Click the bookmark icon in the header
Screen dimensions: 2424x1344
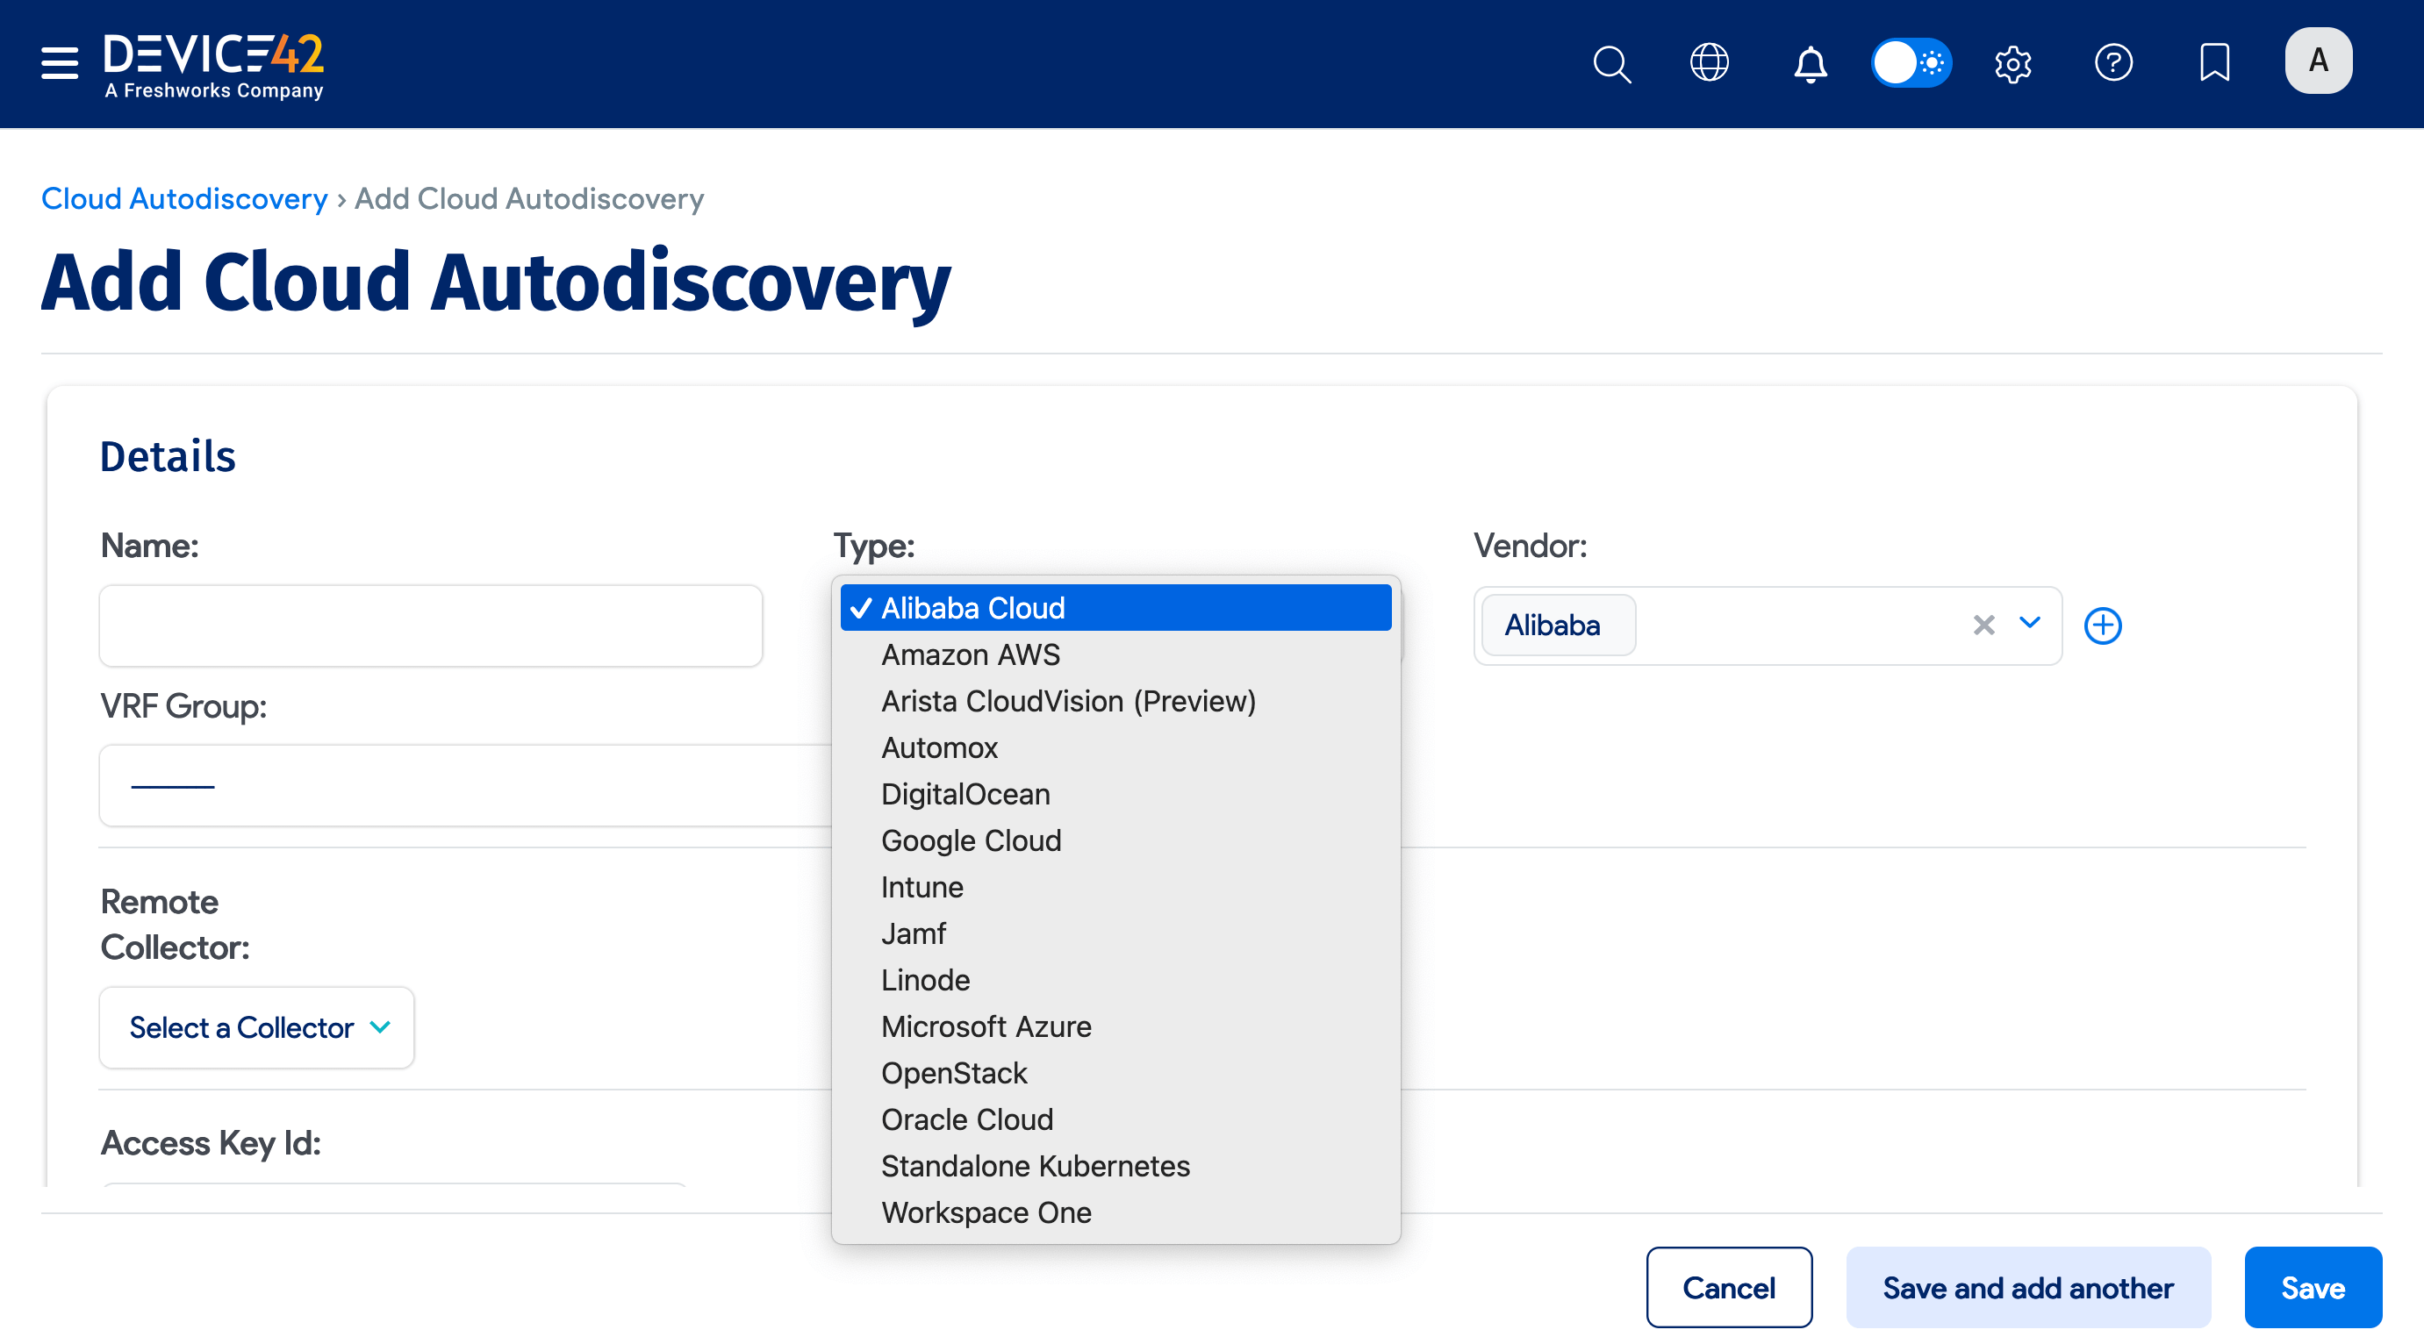(2213, 63)
